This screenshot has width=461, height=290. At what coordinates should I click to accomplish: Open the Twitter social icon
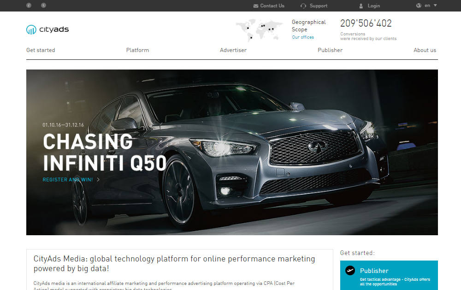tap(43, 6)
